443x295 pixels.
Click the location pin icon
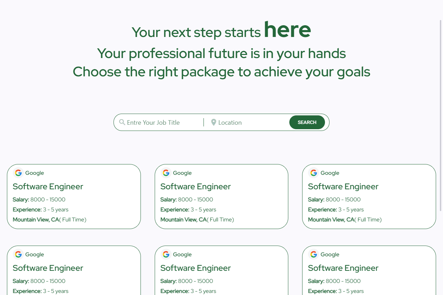tap(214, 122)
